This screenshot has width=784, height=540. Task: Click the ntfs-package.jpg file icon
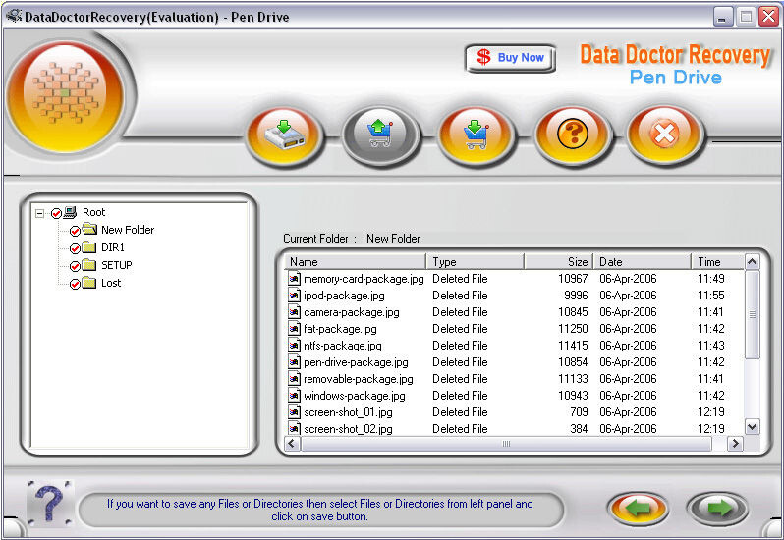[x=295, y=346]
